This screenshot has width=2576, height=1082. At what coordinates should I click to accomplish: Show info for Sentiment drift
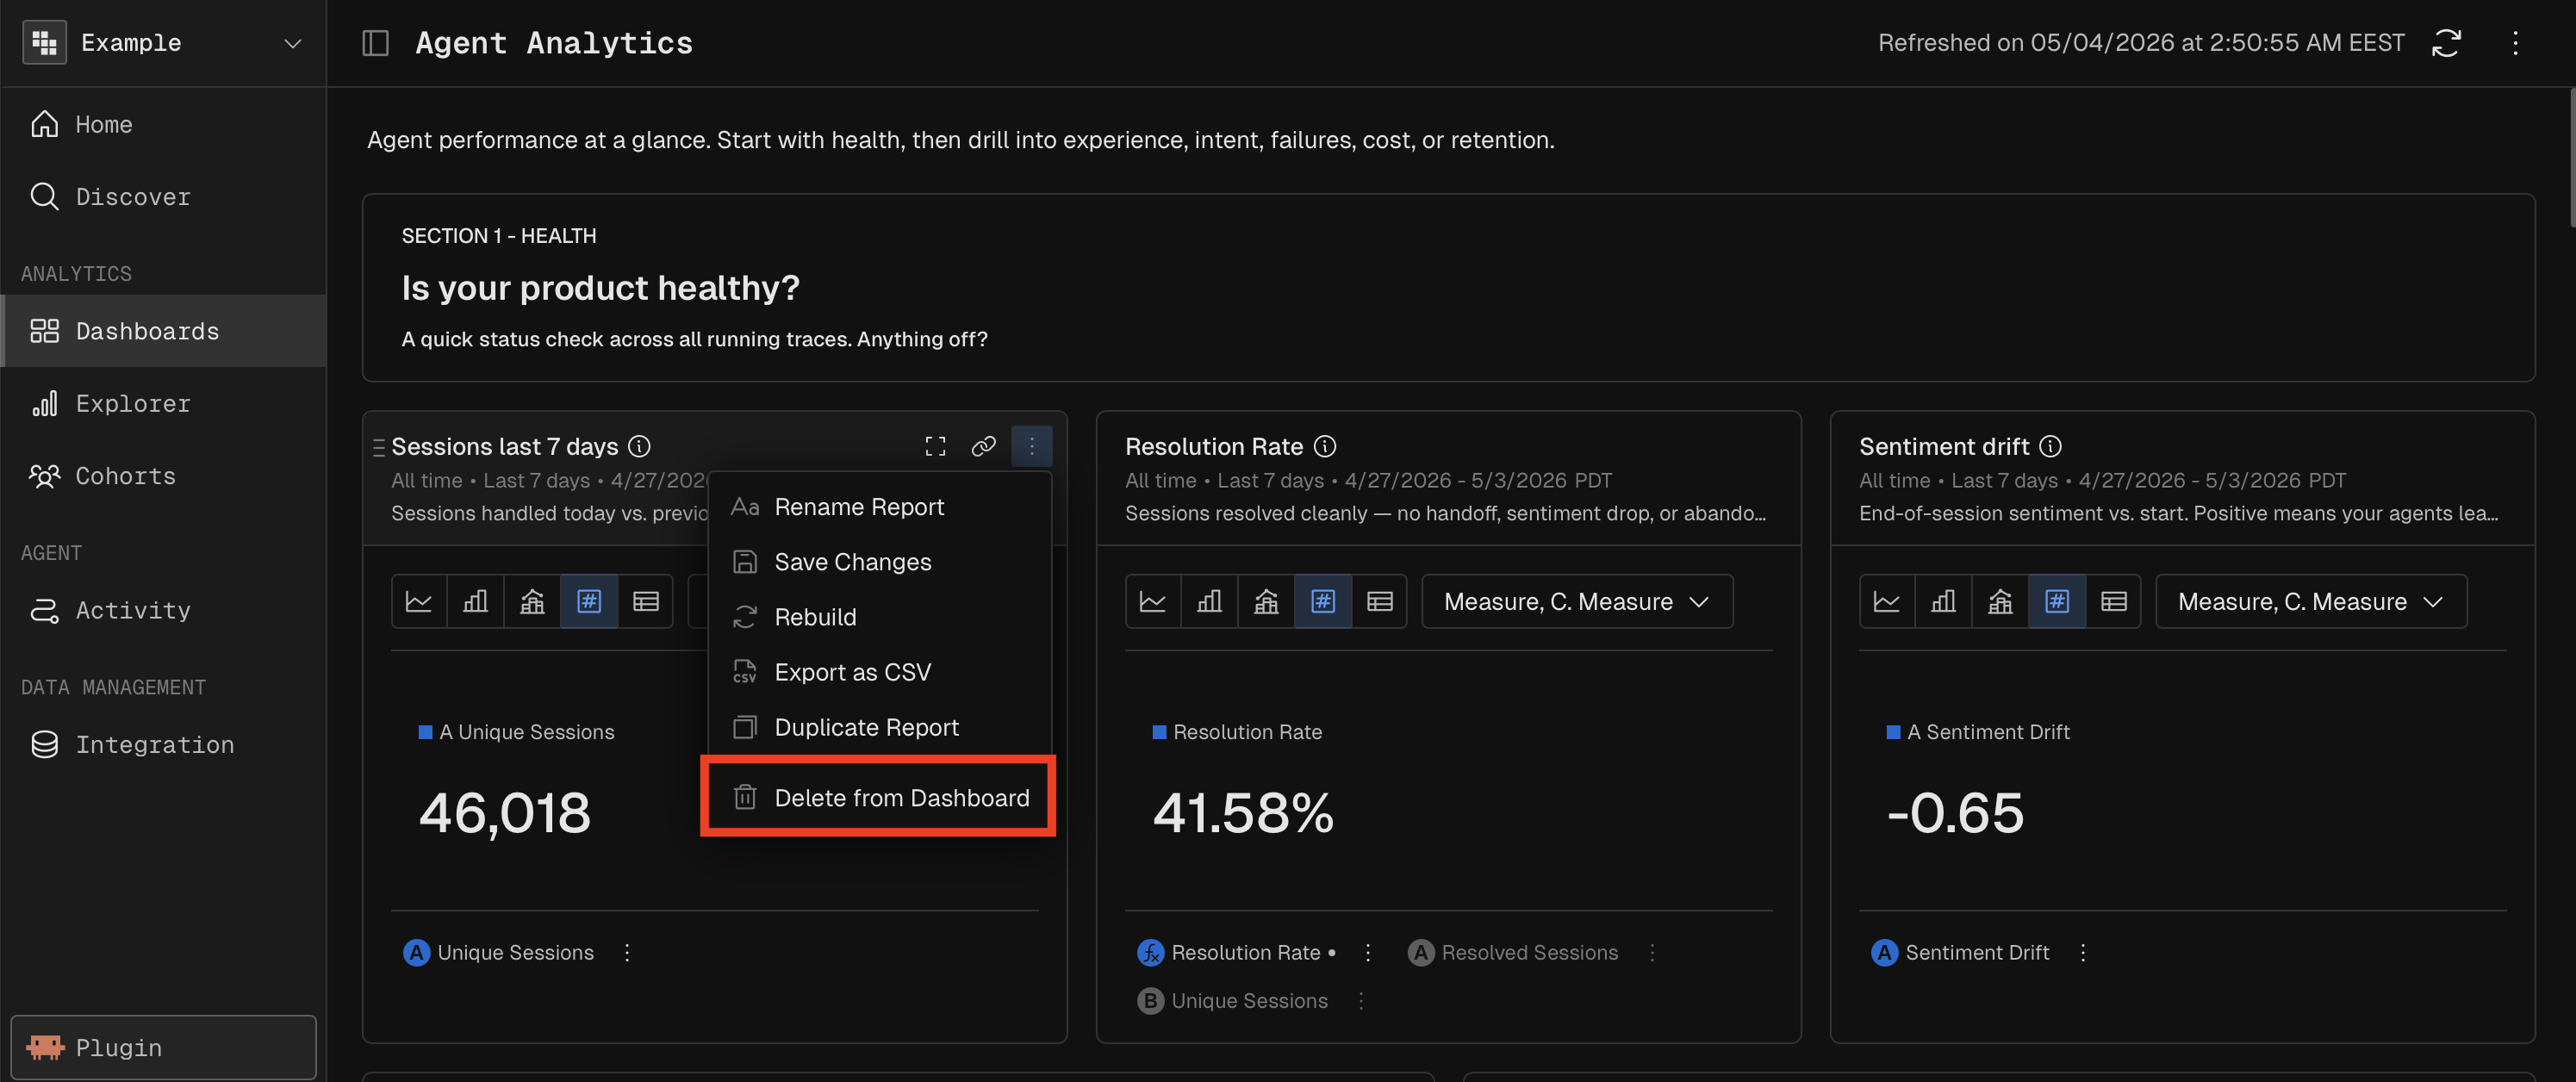(2051, 446)
